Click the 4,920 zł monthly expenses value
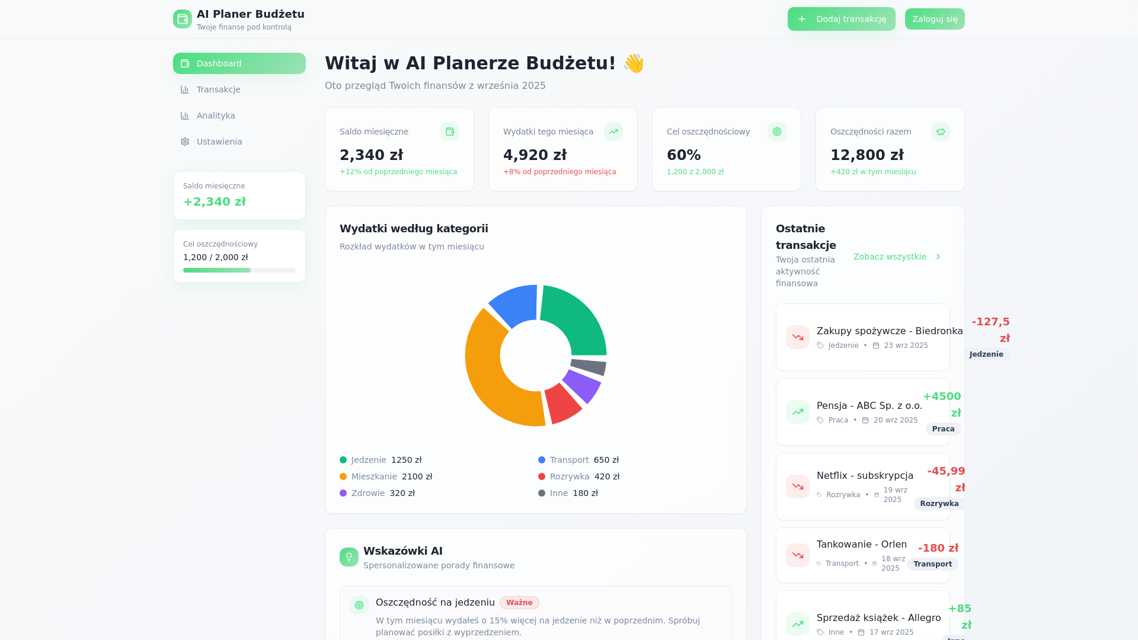The height and width of the screenshot is (640, 1138). click(535, 155)
